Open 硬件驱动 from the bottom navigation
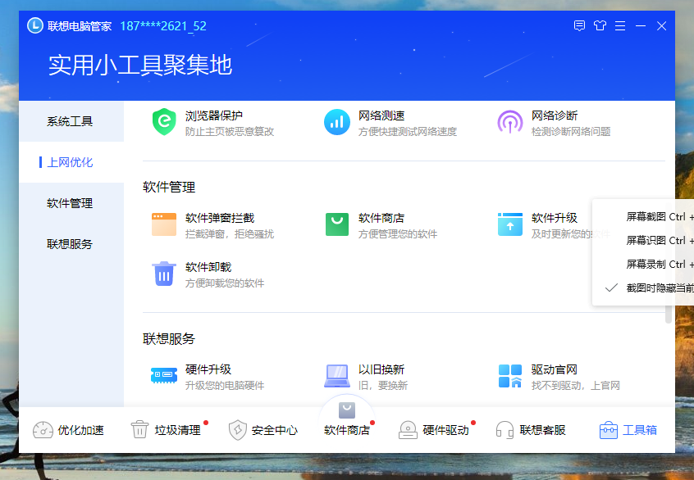 coord(437,429)
